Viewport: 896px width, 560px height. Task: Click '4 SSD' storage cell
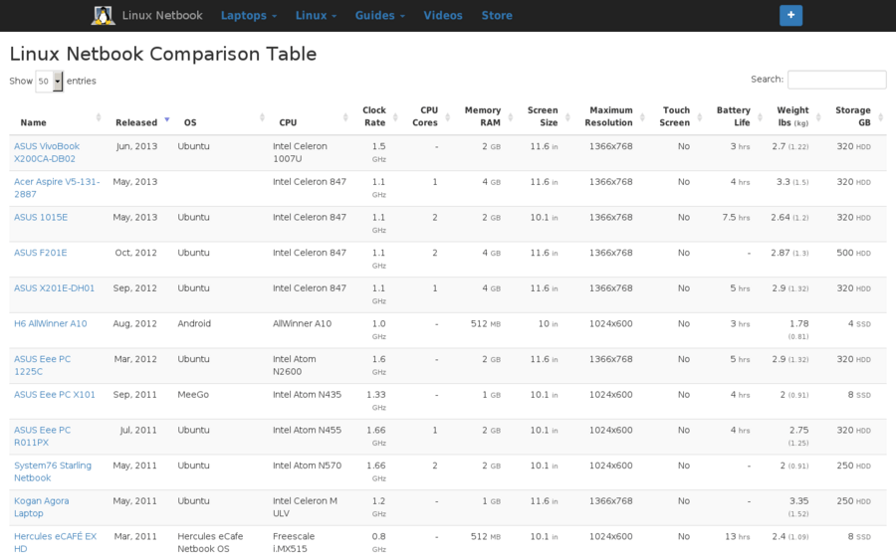coord(859,323)
